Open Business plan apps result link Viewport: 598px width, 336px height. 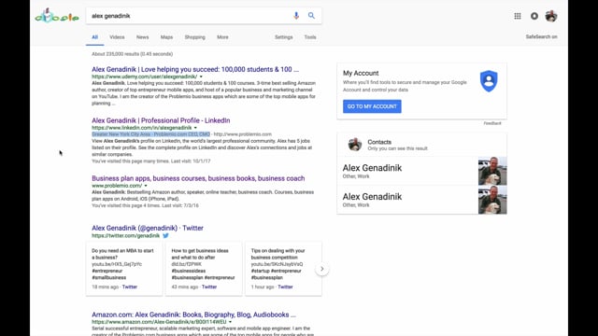[x=198, y=178]
